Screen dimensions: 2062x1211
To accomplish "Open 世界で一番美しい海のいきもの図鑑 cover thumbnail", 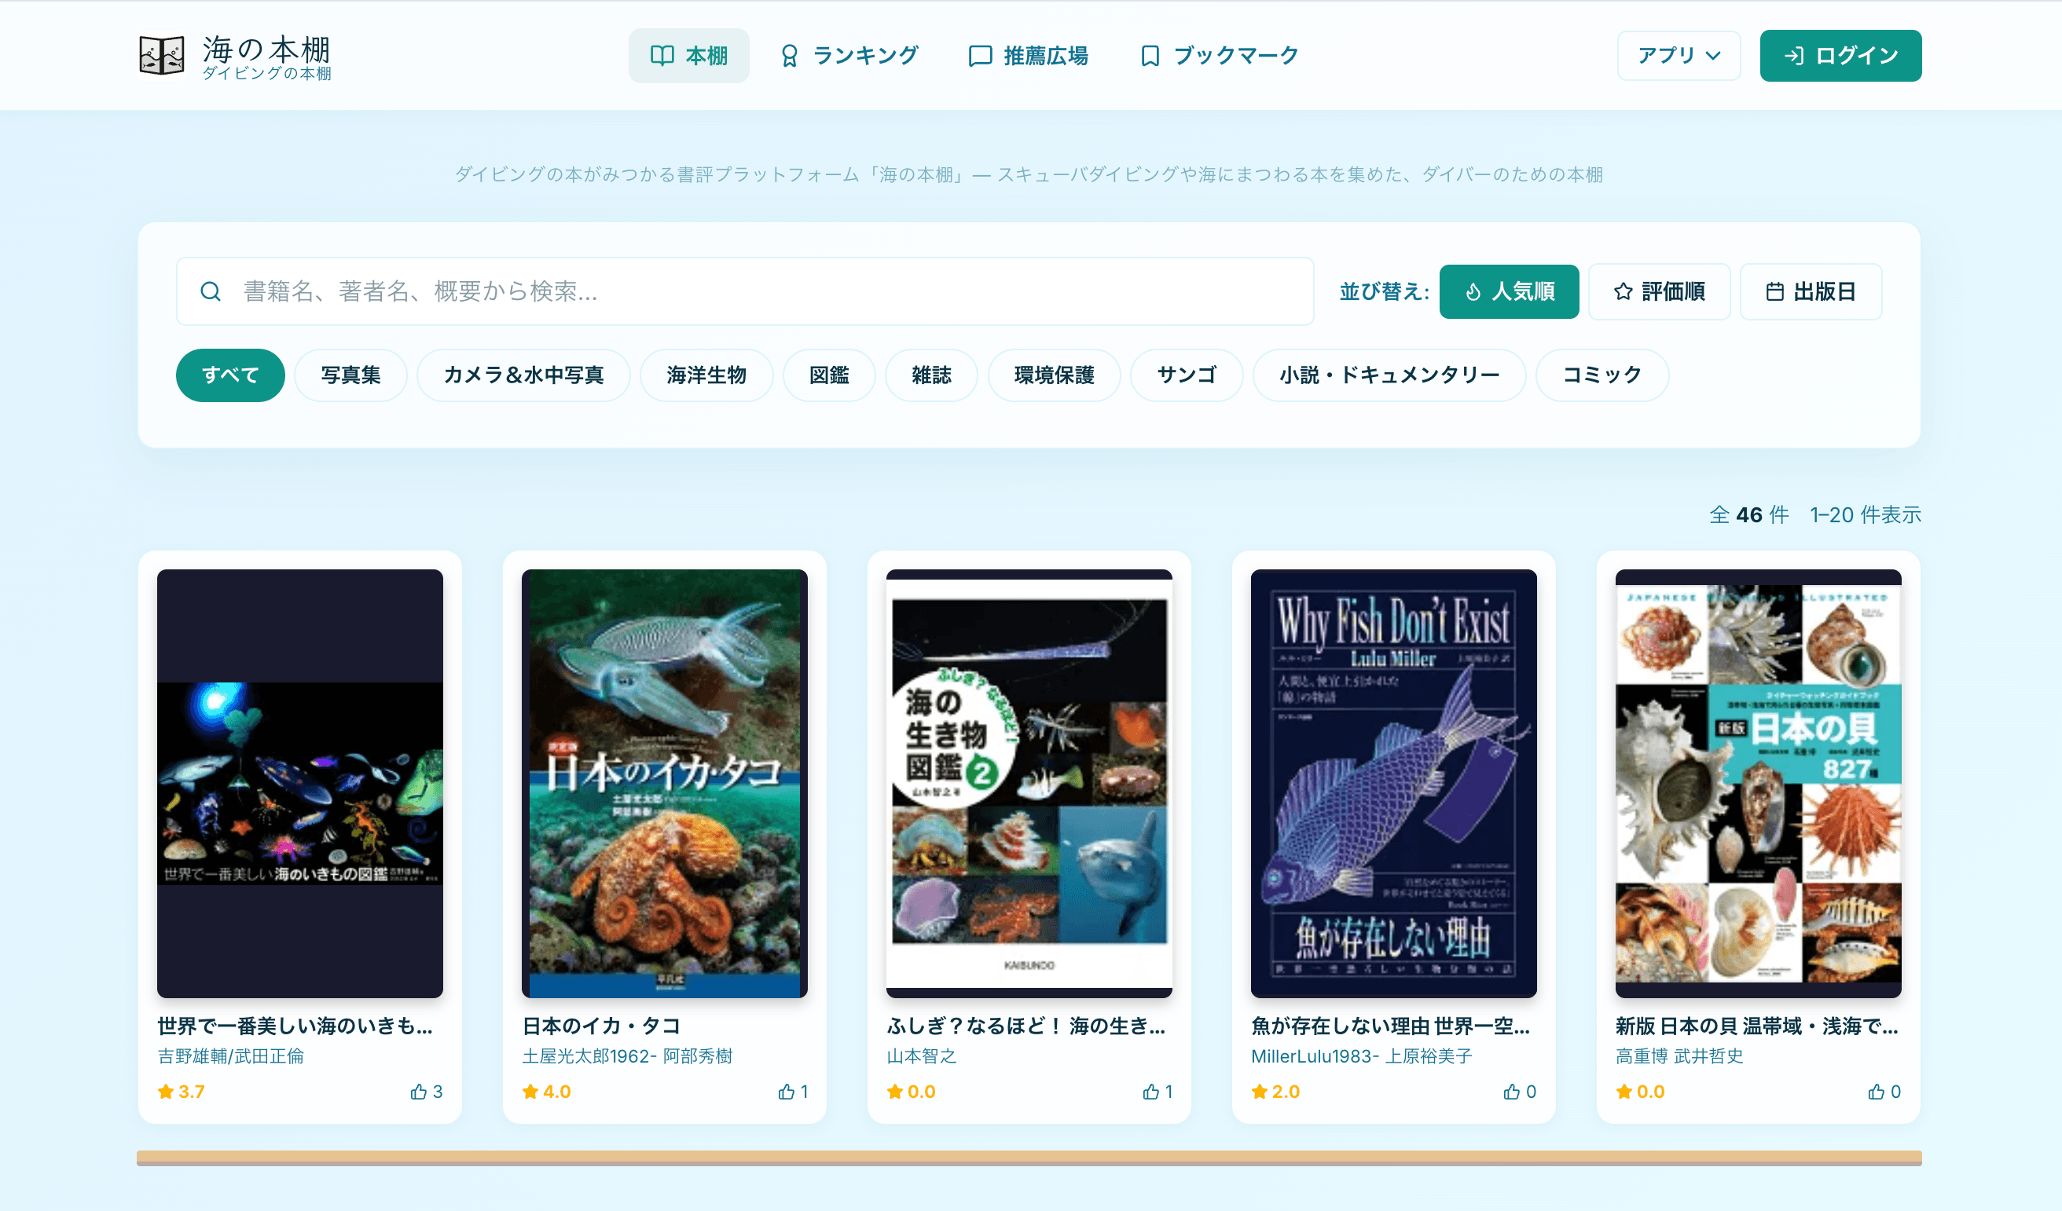I will tap(299, 783).
